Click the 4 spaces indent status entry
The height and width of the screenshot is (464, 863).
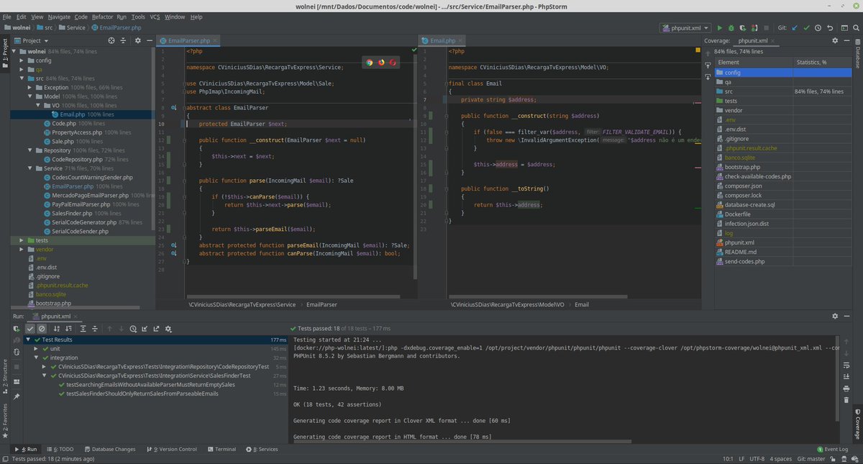[781, 458]
